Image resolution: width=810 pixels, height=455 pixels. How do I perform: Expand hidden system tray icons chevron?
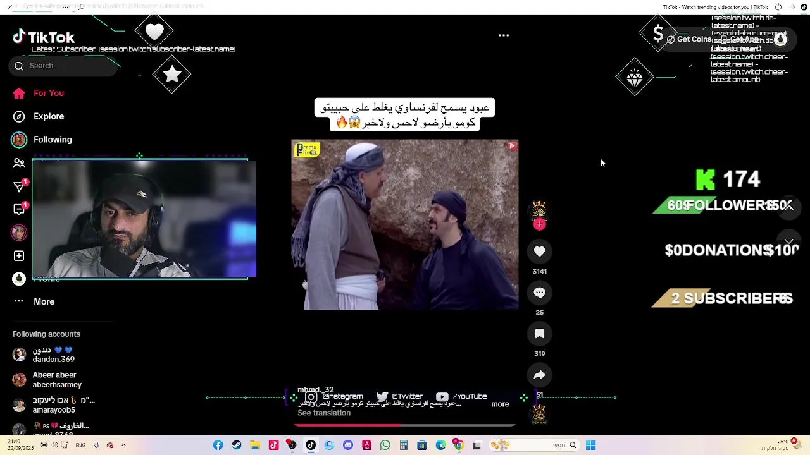pyautogui.click(x=123, y=446)
